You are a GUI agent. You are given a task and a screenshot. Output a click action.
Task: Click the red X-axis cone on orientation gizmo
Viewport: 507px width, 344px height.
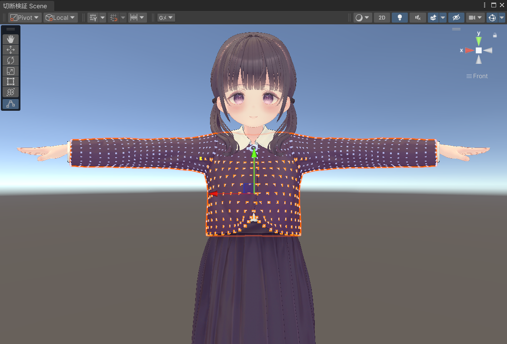(470, 50)
